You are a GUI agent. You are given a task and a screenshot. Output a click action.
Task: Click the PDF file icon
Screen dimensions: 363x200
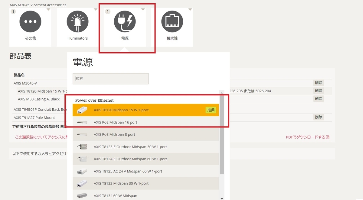[328, 137]
